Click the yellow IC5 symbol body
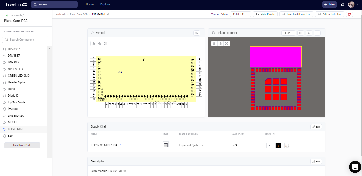Viewport: 362px width, 176px height. (x=146, y=79)
